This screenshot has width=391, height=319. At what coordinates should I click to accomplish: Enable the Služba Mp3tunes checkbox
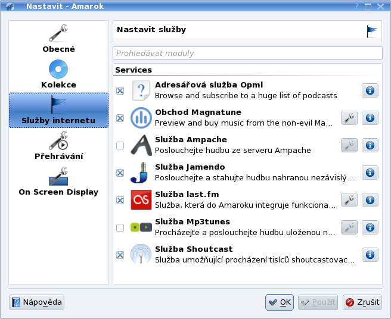pos(120,227)
